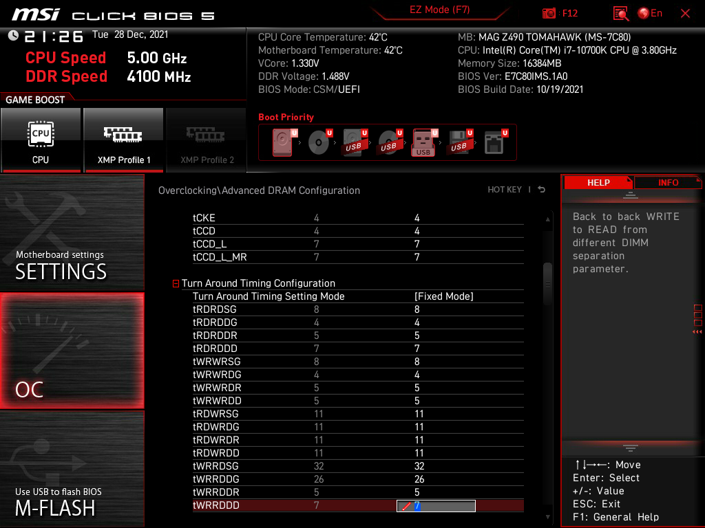
Task: Collapse help panel with top grip handle
Action: 631,195
